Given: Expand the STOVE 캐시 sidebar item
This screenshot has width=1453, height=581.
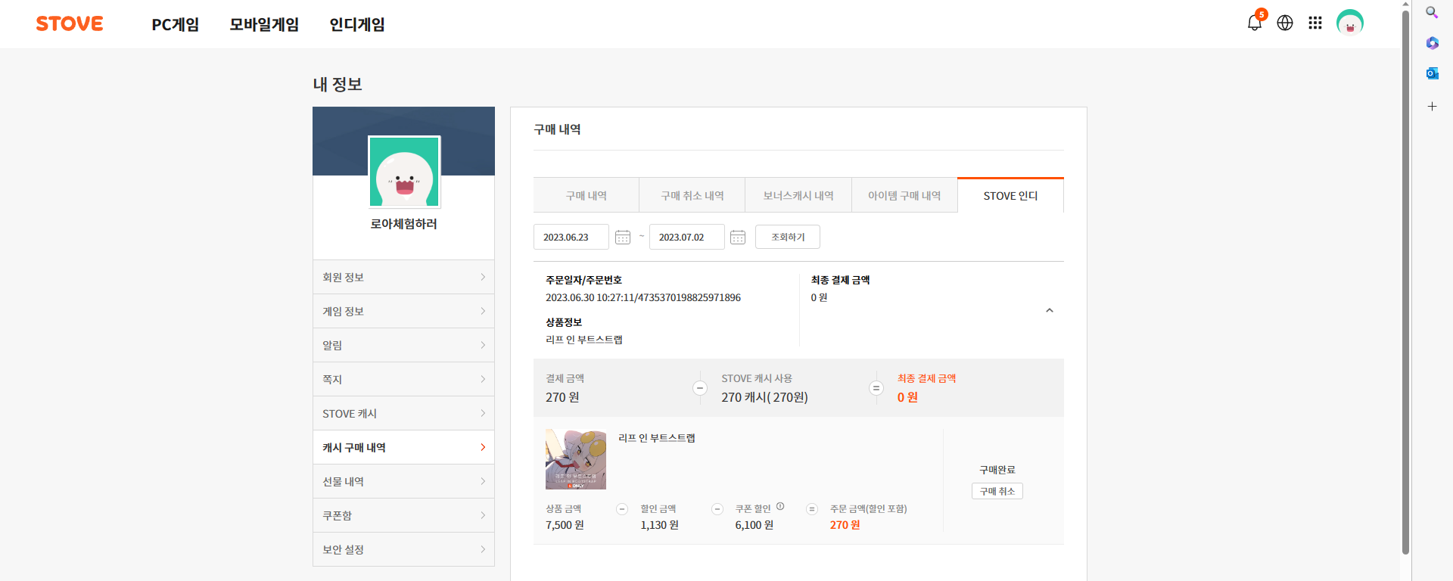Looking at the screenshot, I should pos(403,414).
